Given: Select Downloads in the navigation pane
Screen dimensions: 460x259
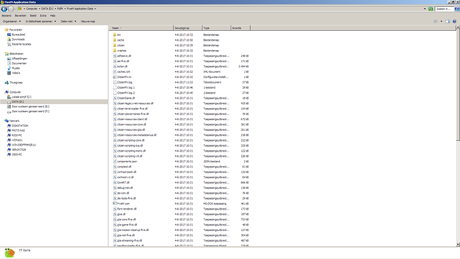Looking at the screenshot, I should coord(16,39).
